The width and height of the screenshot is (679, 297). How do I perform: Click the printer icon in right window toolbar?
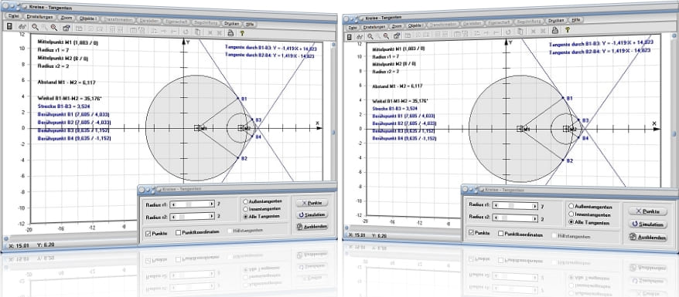pyautogui.click(x=554, y=30)
